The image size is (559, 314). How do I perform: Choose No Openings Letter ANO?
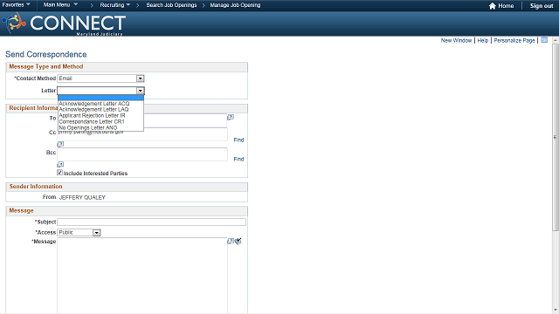click(100, 127)
